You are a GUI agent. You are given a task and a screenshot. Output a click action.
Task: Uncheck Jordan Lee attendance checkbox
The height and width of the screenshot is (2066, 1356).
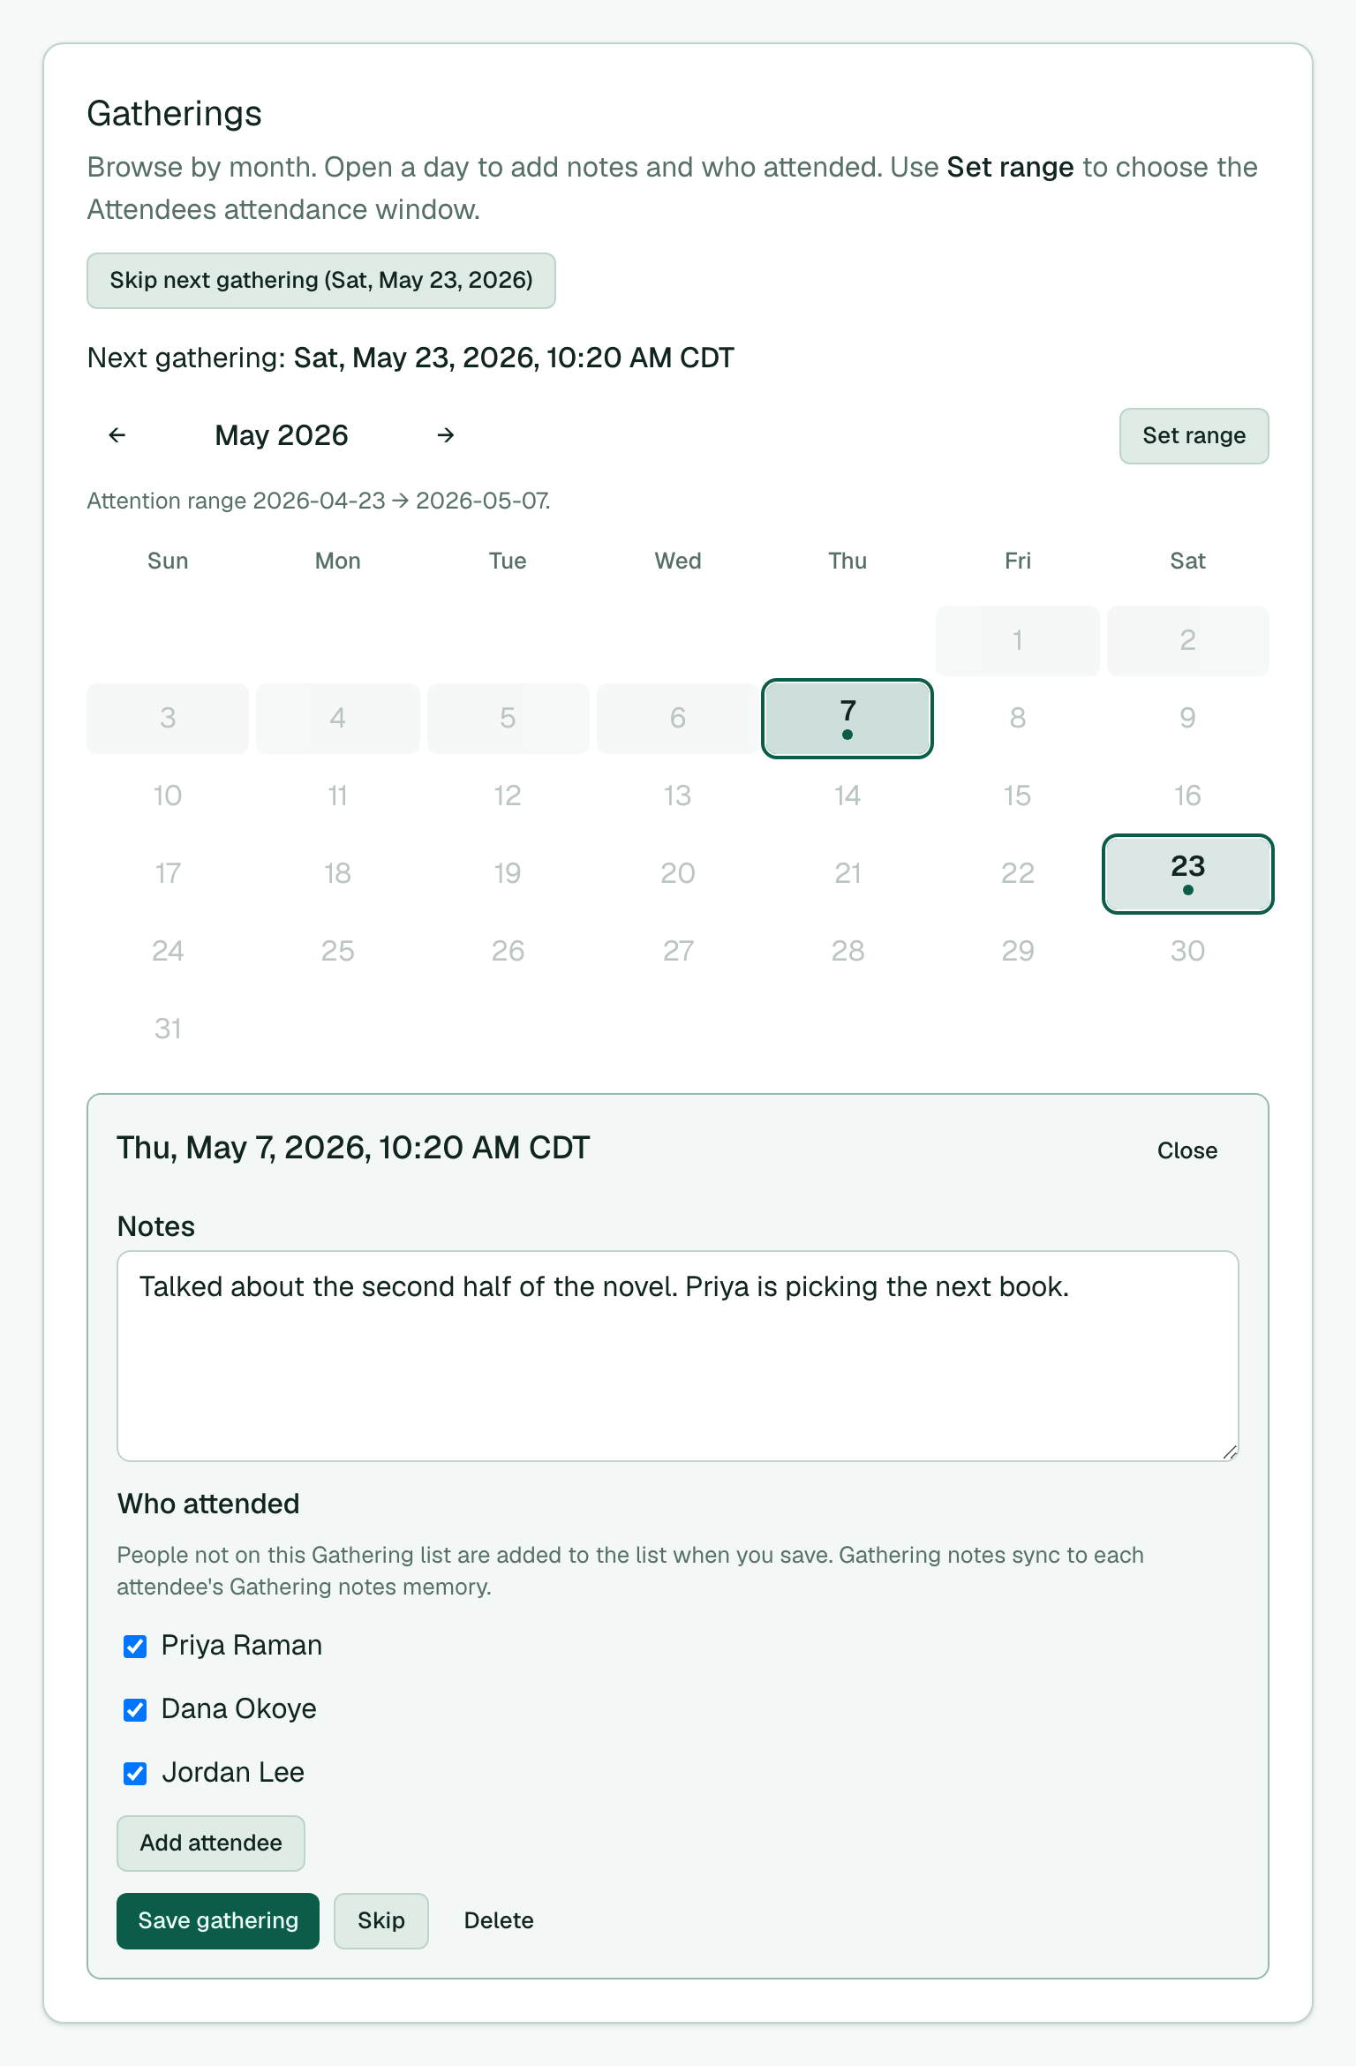point(135,1774)
